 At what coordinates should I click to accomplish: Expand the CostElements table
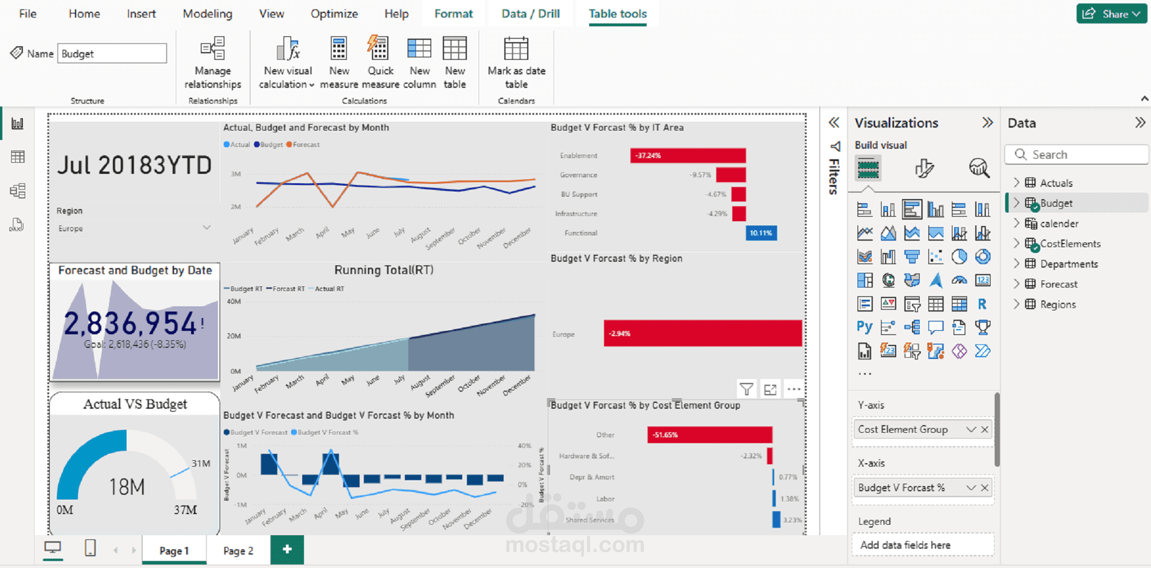click(x=1016, y=244)
